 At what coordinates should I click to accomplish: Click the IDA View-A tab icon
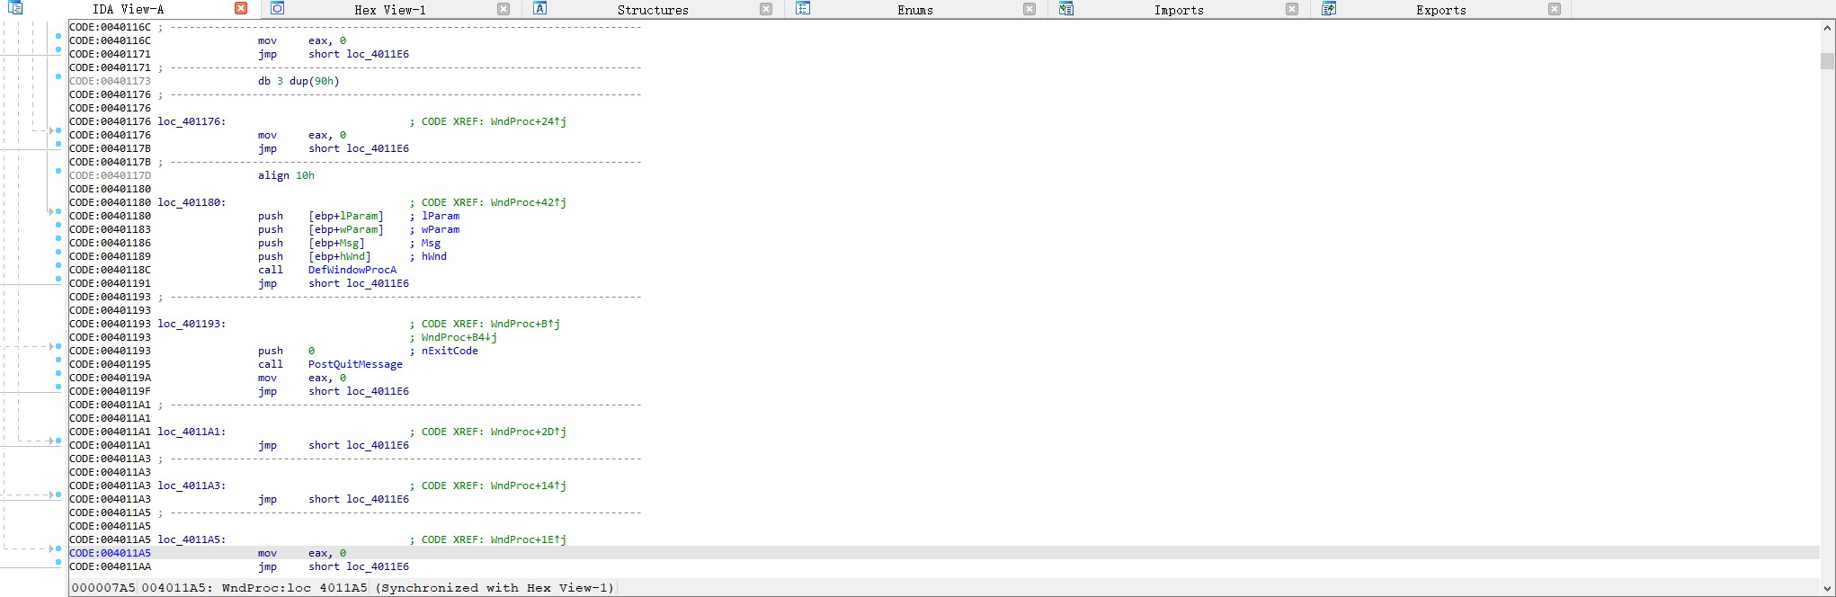pyautogui.click(x=15, y=8)
